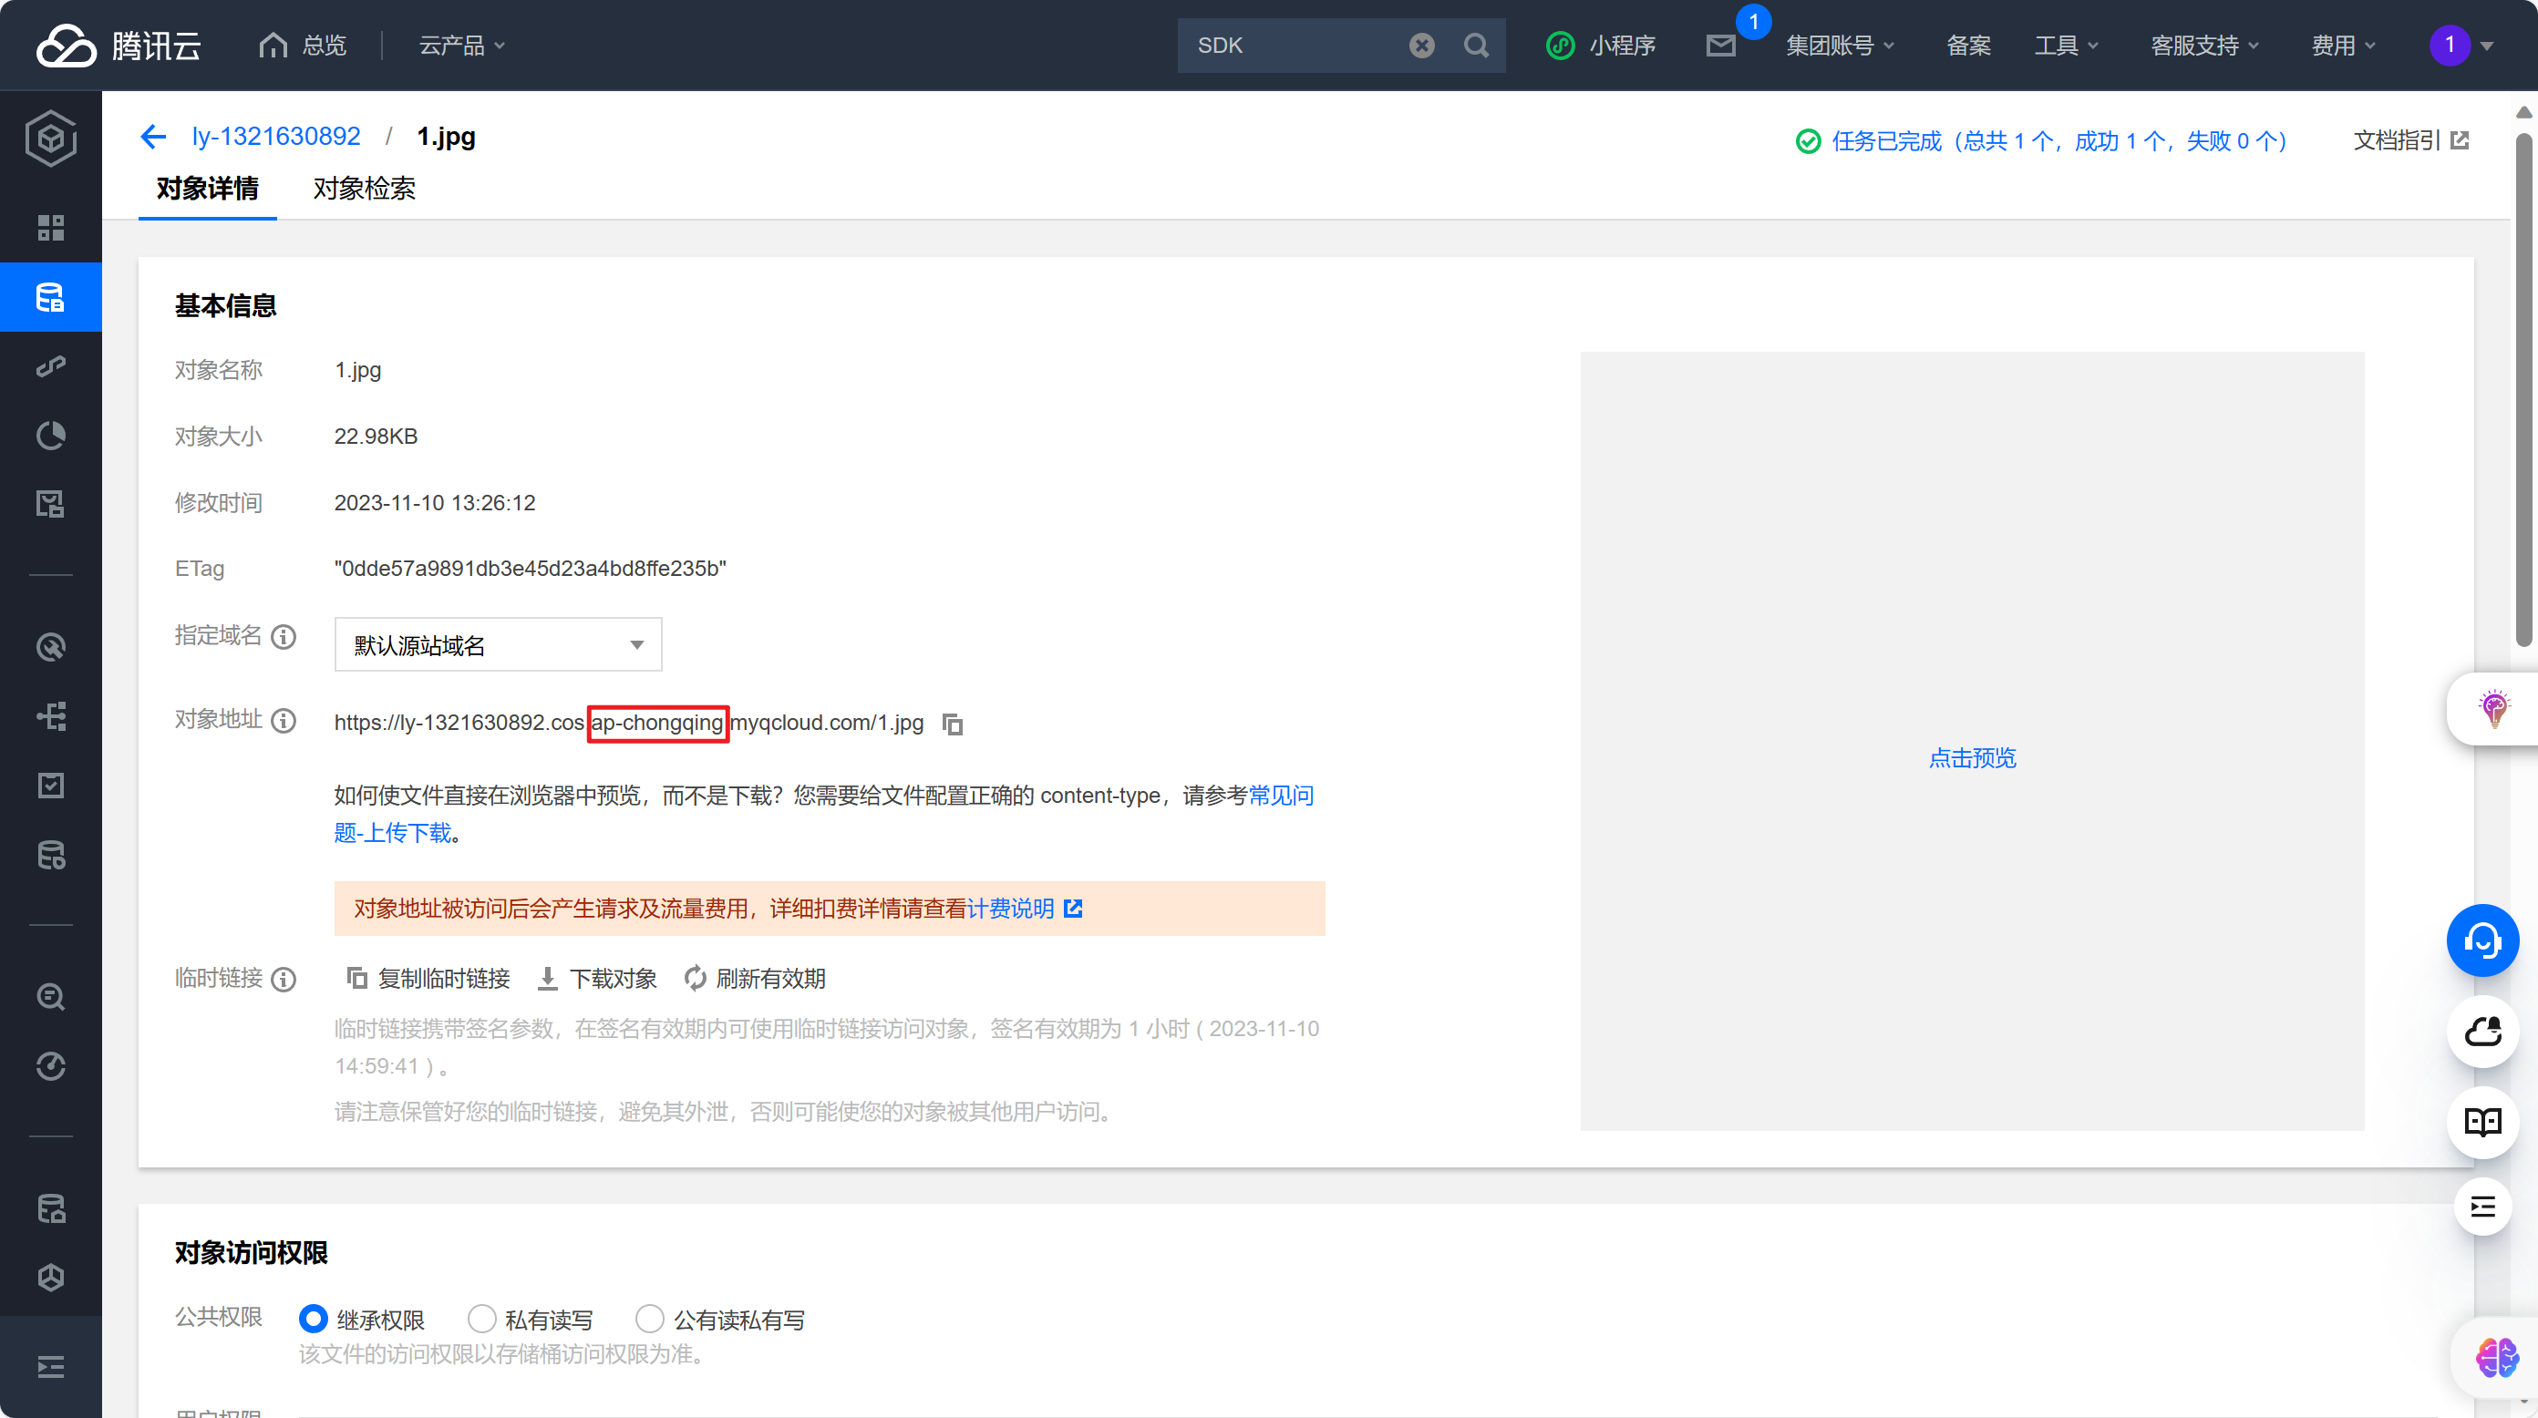Open the 备案 menu item
The image size is (2538, 1418).
coord(1967,46)
